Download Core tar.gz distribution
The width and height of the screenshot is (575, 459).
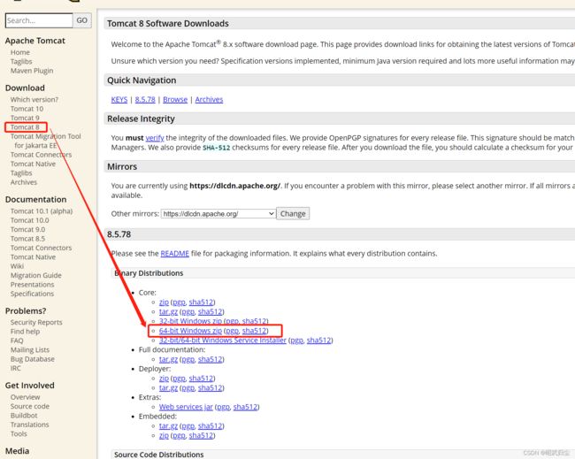168,311
